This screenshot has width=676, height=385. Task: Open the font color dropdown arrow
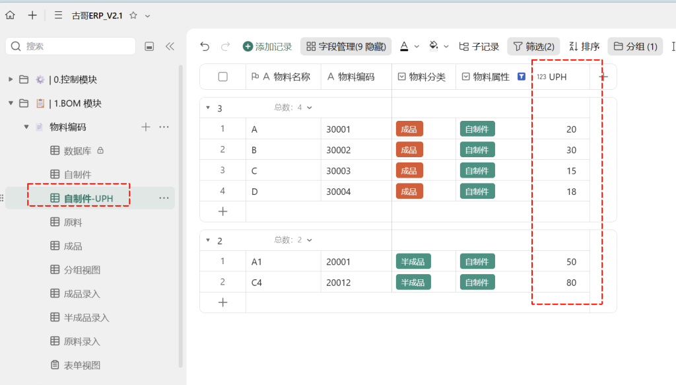click(417, 47)
